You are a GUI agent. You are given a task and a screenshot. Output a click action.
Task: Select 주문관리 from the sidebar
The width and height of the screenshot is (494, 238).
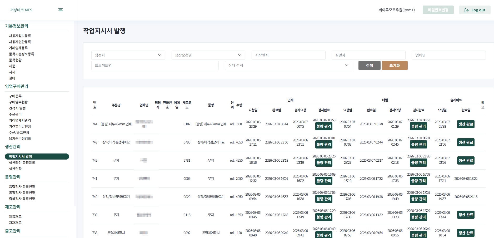[15, 114]
